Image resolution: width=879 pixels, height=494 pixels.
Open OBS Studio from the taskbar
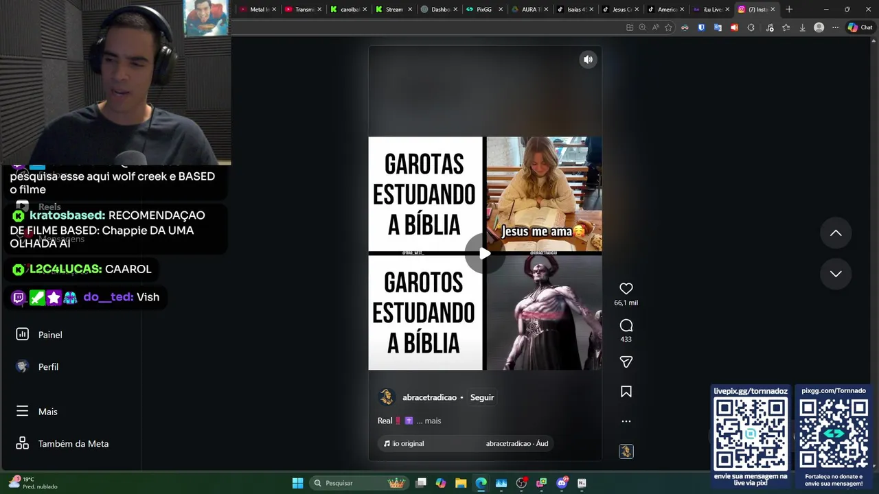tap(522, 483)
